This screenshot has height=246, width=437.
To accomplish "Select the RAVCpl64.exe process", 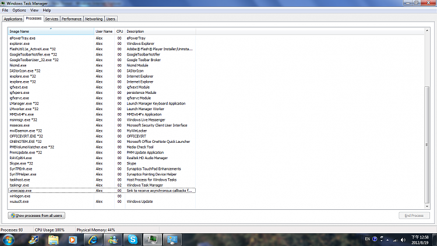I will point(102,158).
